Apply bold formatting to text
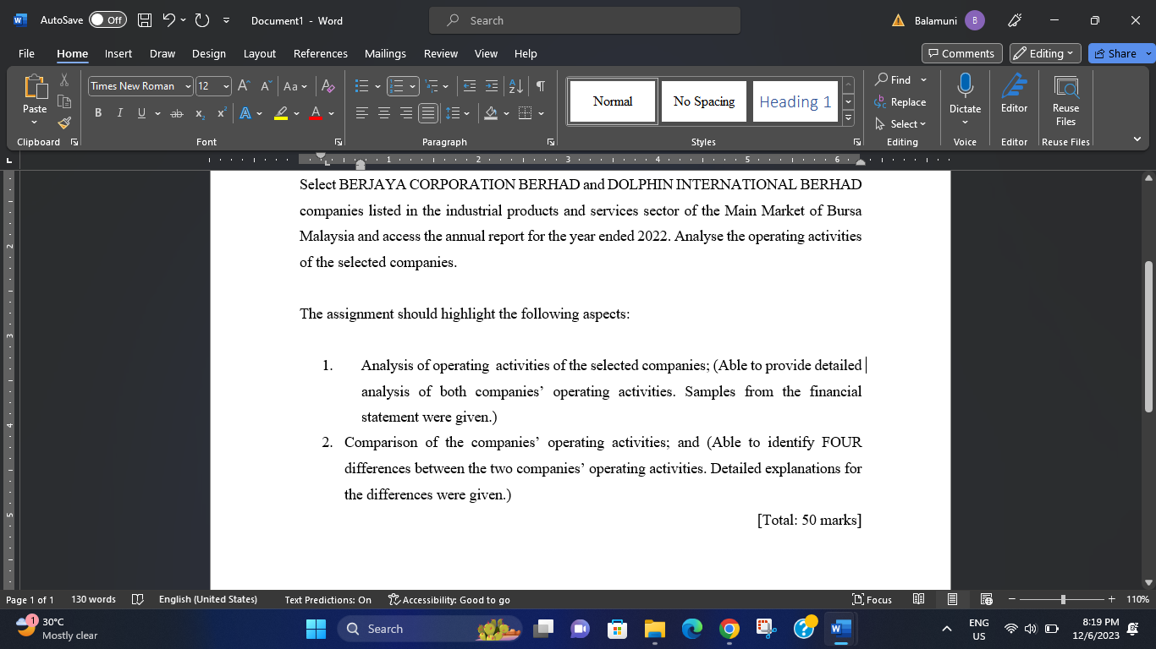Viewport: 1156px width, 649px height. point(98,112)
